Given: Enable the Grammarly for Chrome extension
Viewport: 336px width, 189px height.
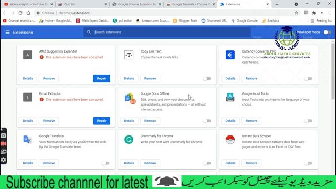Looking at the screenshot, I should coord(207,163).
